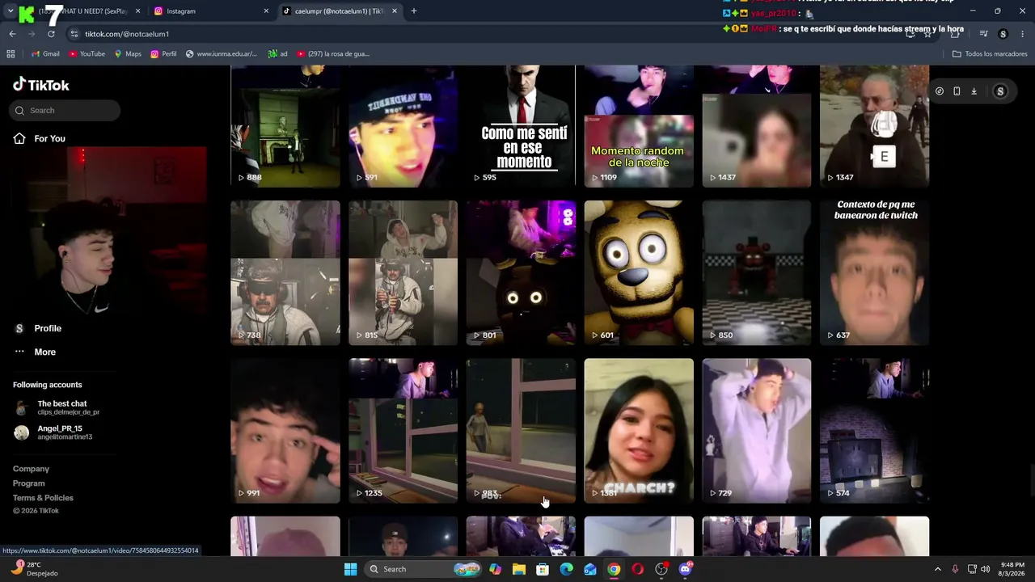Screen dimensions: 1035x582
Task: Open Copilot from the taskbar
Action: (x=495, y=569)
